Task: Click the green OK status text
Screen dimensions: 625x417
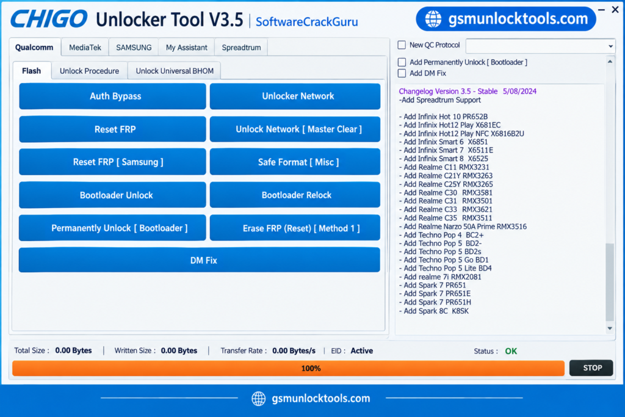Action: pyautogui.click(x=511, y=351)
